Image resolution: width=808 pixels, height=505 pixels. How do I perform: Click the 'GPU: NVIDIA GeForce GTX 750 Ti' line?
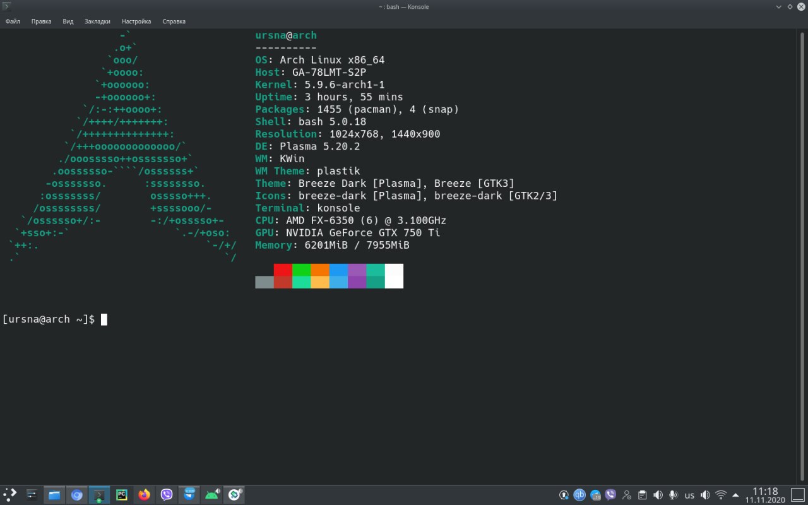click(x=348, y=232)
